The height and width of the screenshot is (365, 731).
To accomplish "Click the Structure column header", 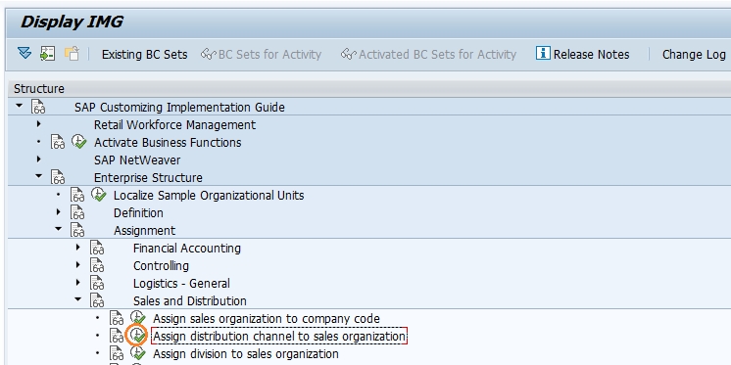I will pos(368,88).
